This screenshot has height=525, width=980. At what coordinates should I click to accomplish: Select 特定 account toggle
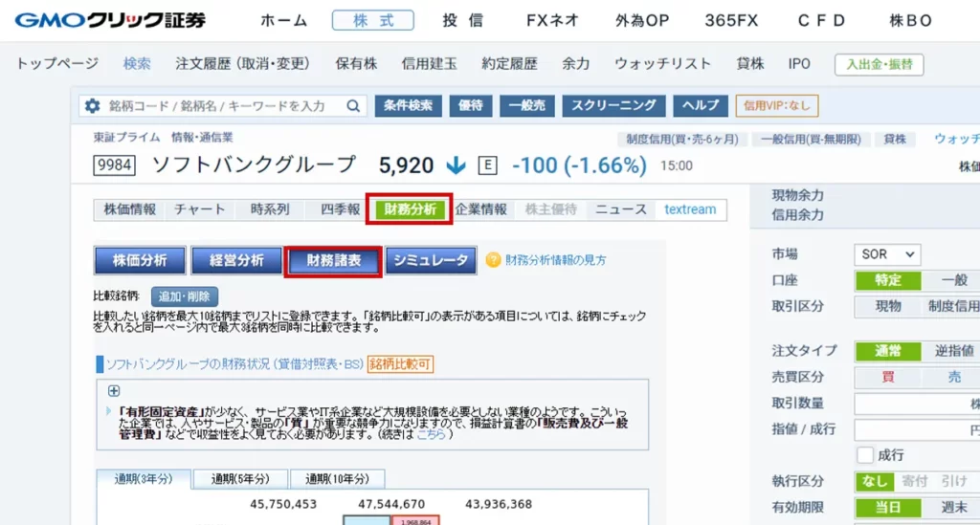(887, 280)
